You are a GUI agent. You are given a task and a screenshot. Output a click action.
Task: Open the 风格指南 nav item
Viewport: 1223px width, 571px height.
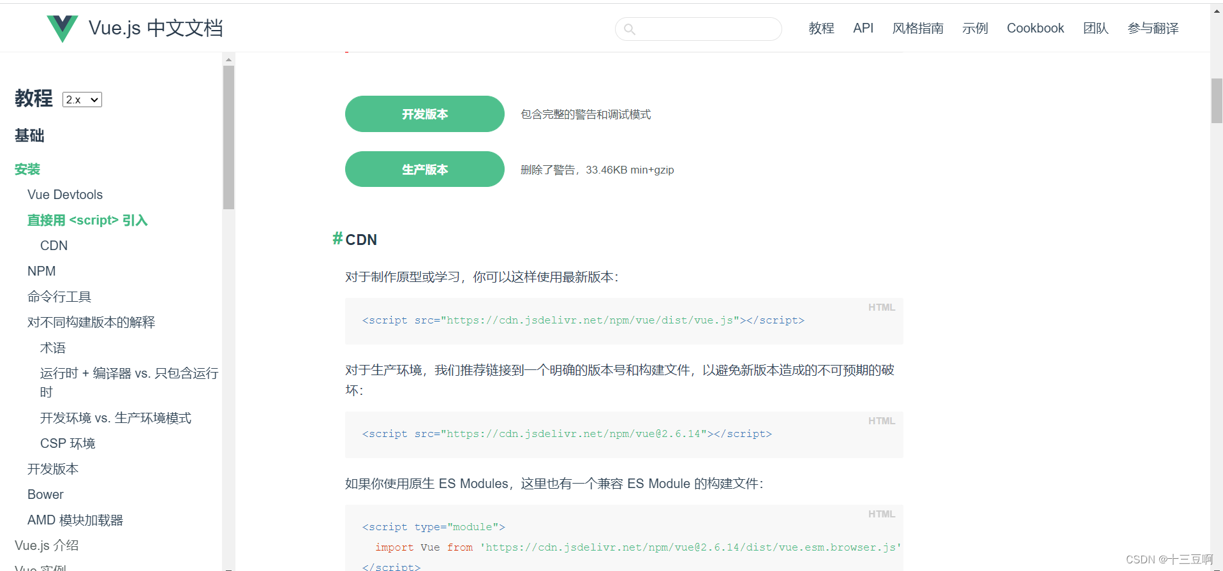(917, 28)
